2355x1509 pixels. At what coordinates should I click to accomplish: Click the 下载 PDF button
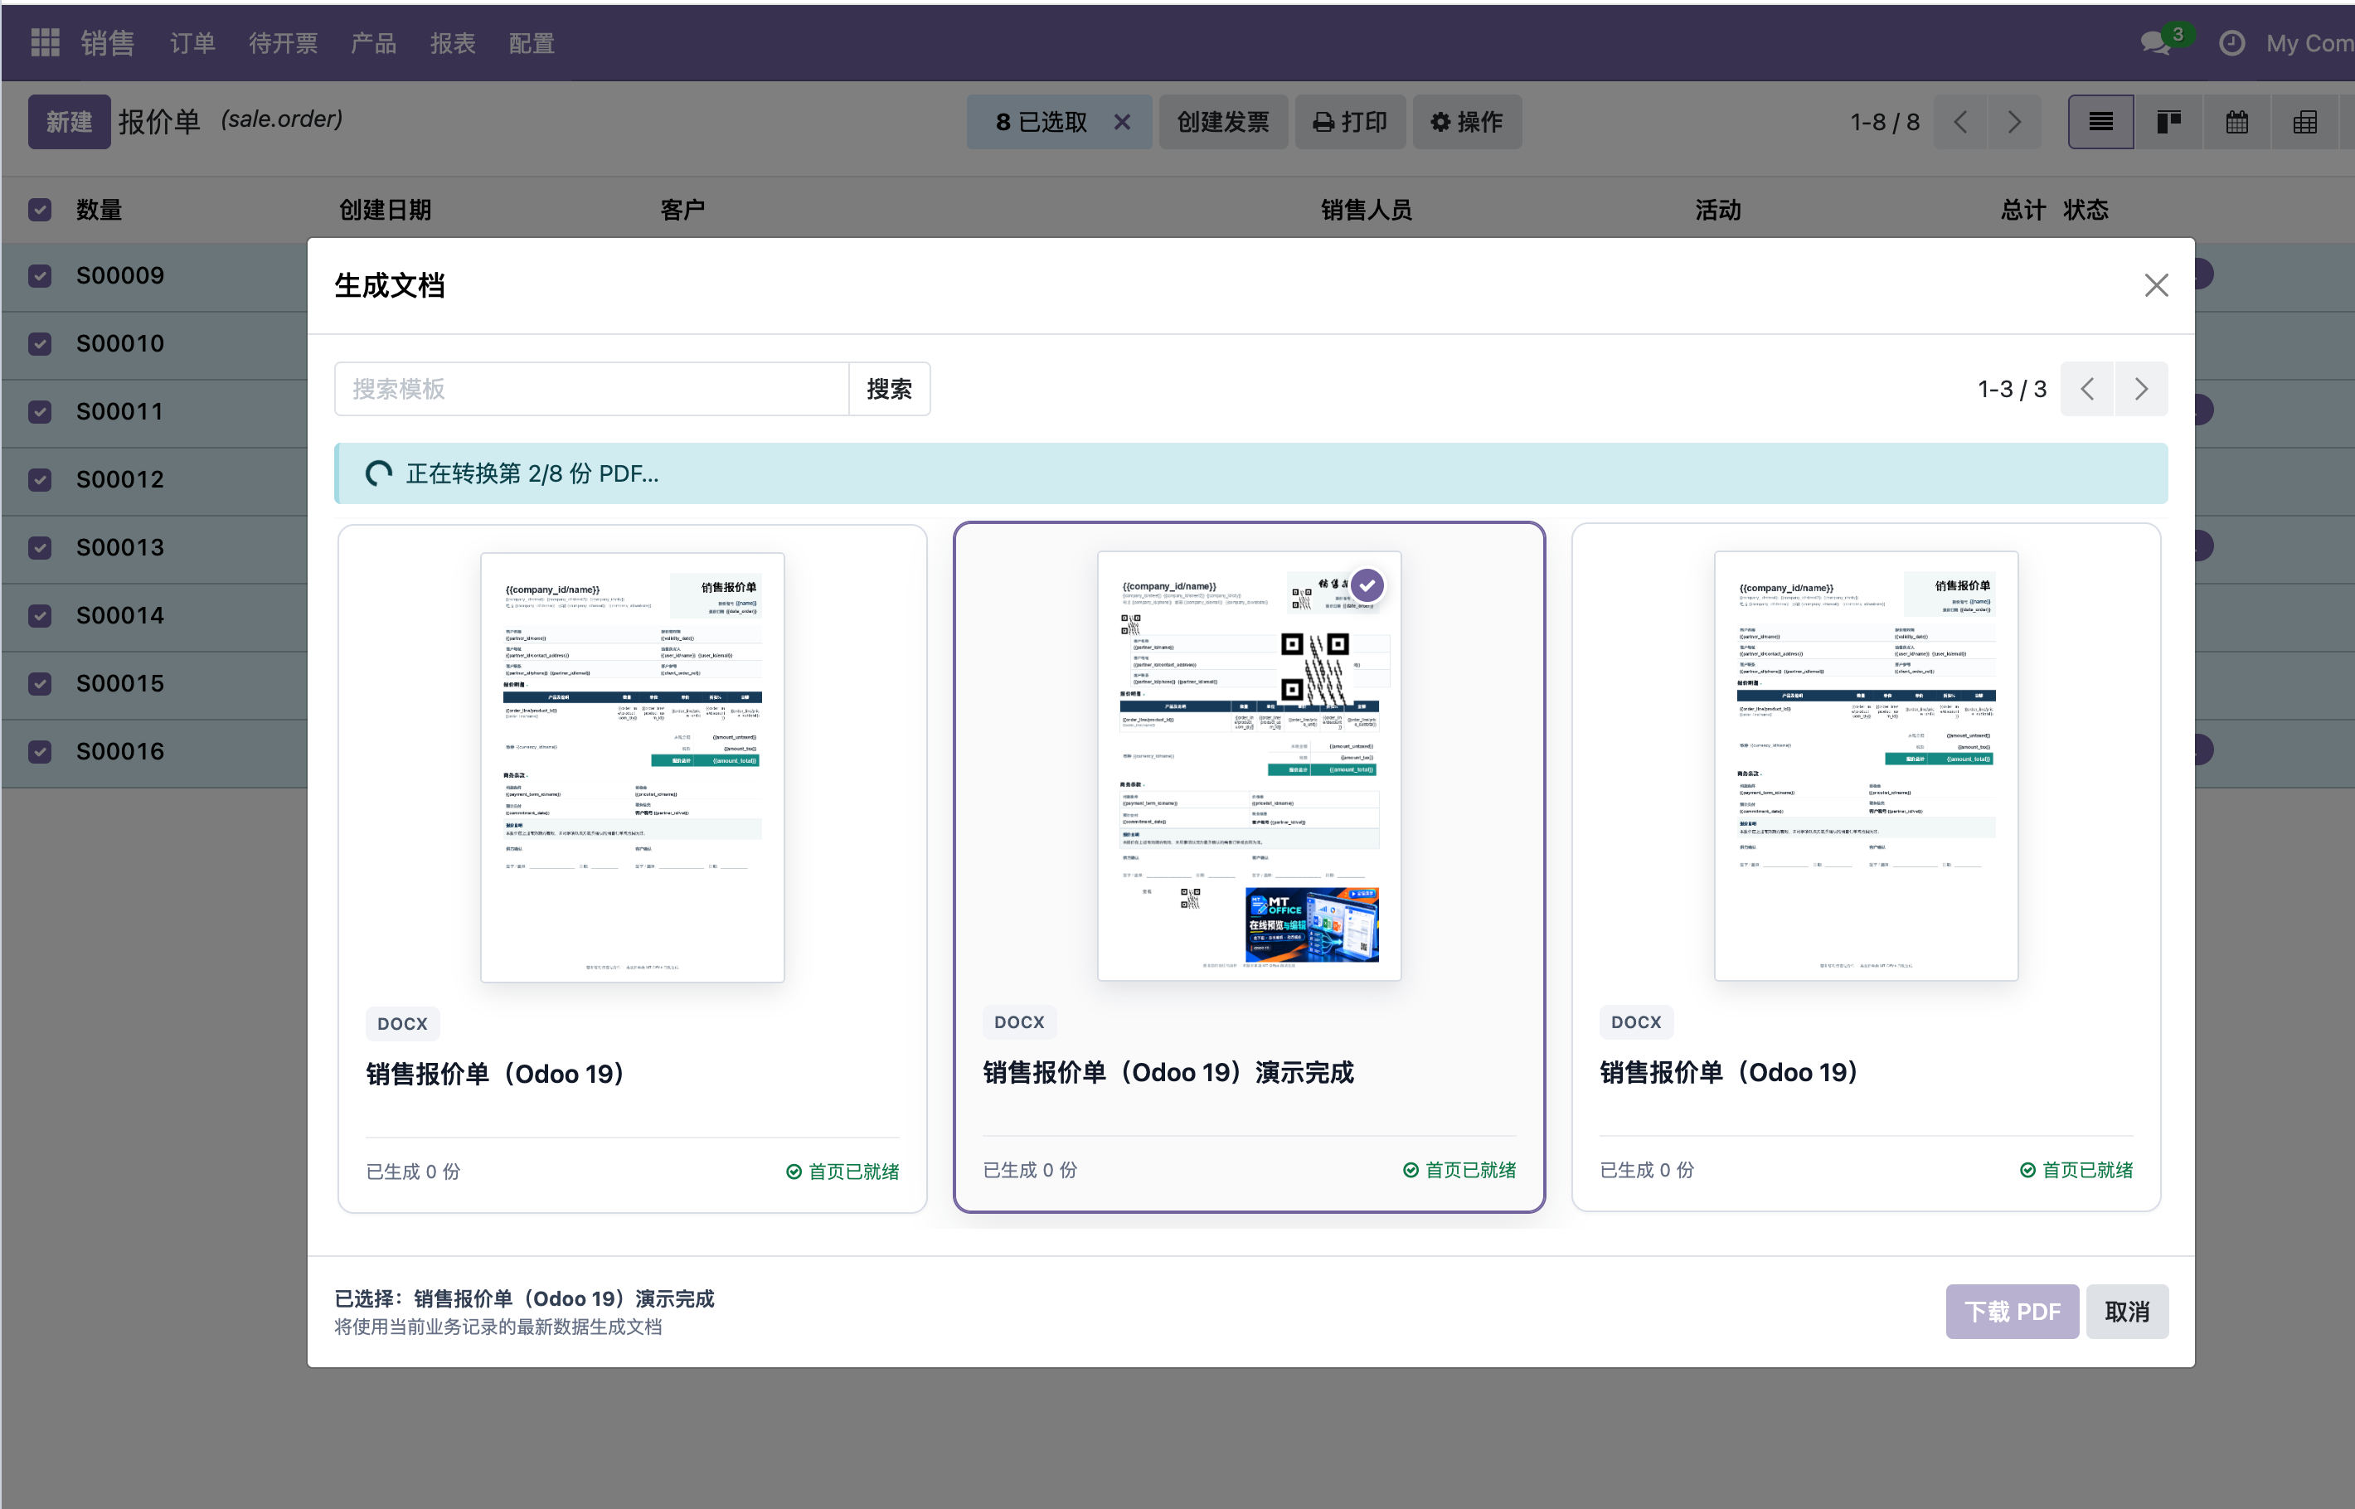coord(2012,1311)
